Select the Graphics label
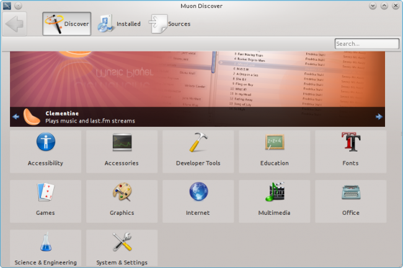Screen dimensions: 403x268 pyautogui.click(x=122, y=213)
